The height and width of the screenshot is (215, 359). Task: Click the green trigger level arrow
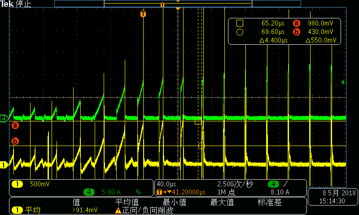[343, 82]
